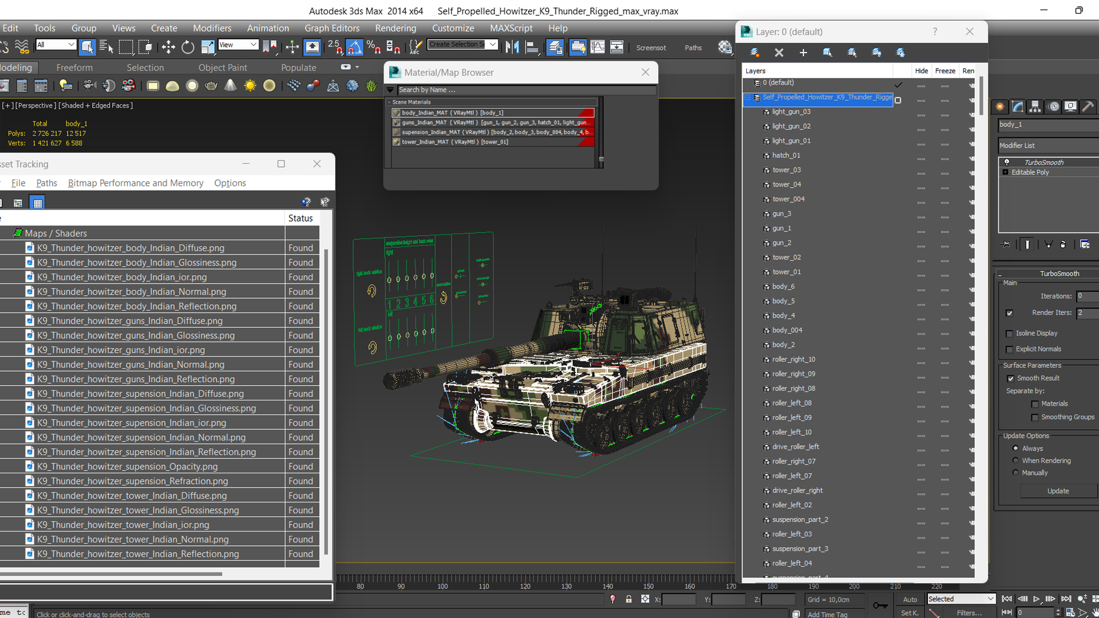Screen dimensions: 1099x618
Task: Collapse the TurboSmooth rollout
Action: (999, 274)
